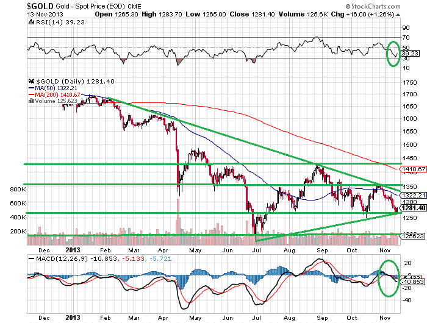Click the 20 level on MACD axis
427x323 pixels.
(x=407, y=263)
